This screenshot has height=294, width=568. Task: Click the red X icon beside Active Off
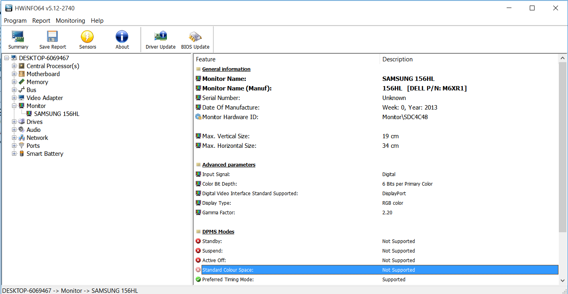coord(198,261)
